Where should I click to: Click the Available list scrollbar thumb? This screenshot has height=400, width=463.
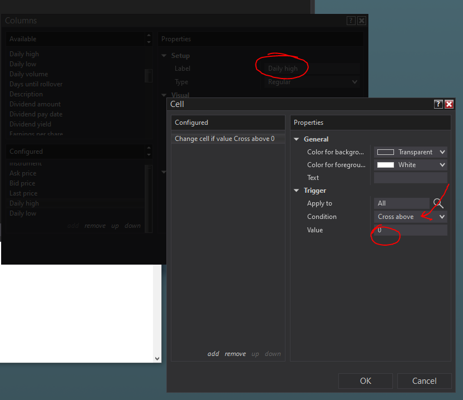[149, 76]
